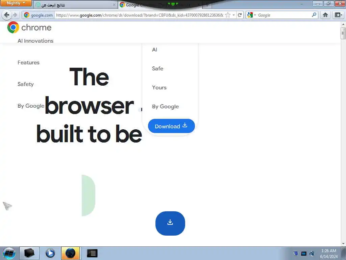This screenshot has height=260, width=346.
Task: Click the Chrome logo in header
Action: pyautogui.click(x=29, y=27)
